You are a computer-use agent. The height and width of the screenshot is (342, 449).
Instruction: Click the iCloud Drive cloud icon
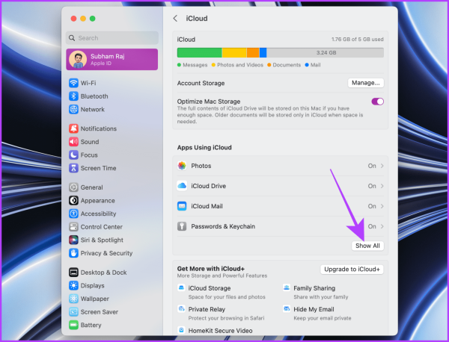pyautogui.click(x=182, y=186)
